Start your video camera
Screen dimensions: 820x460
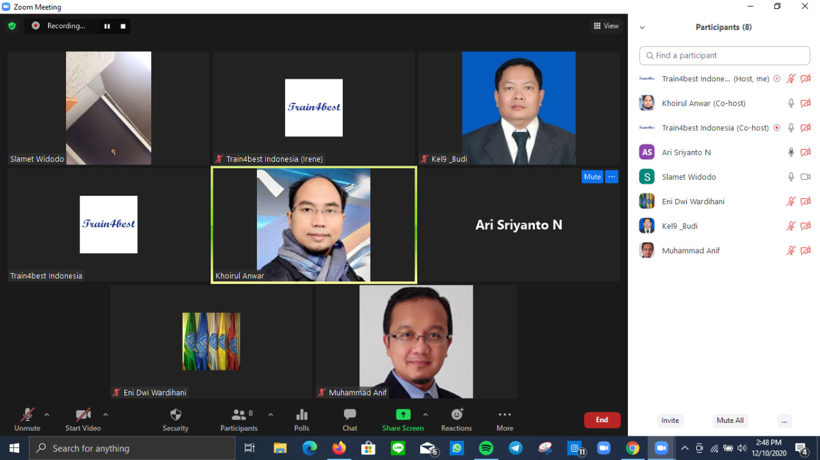pos(83,420)
